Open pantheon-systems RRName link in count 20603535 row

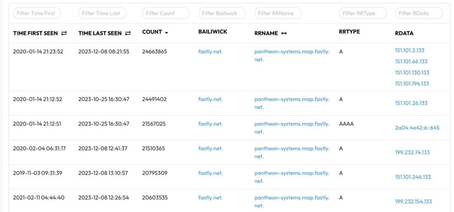coord(292,202)
